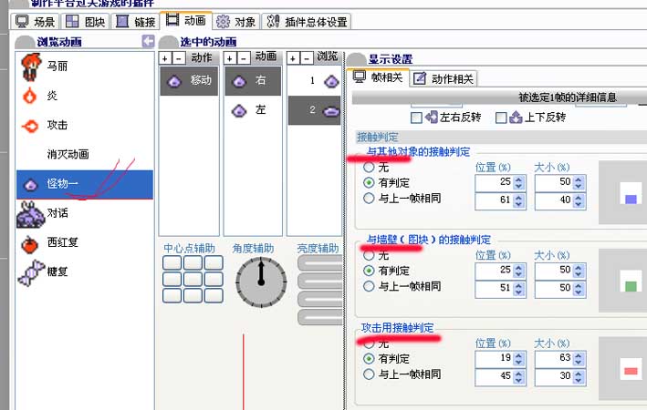Click the green wall hitbox preview

click(x=631, y=286)
